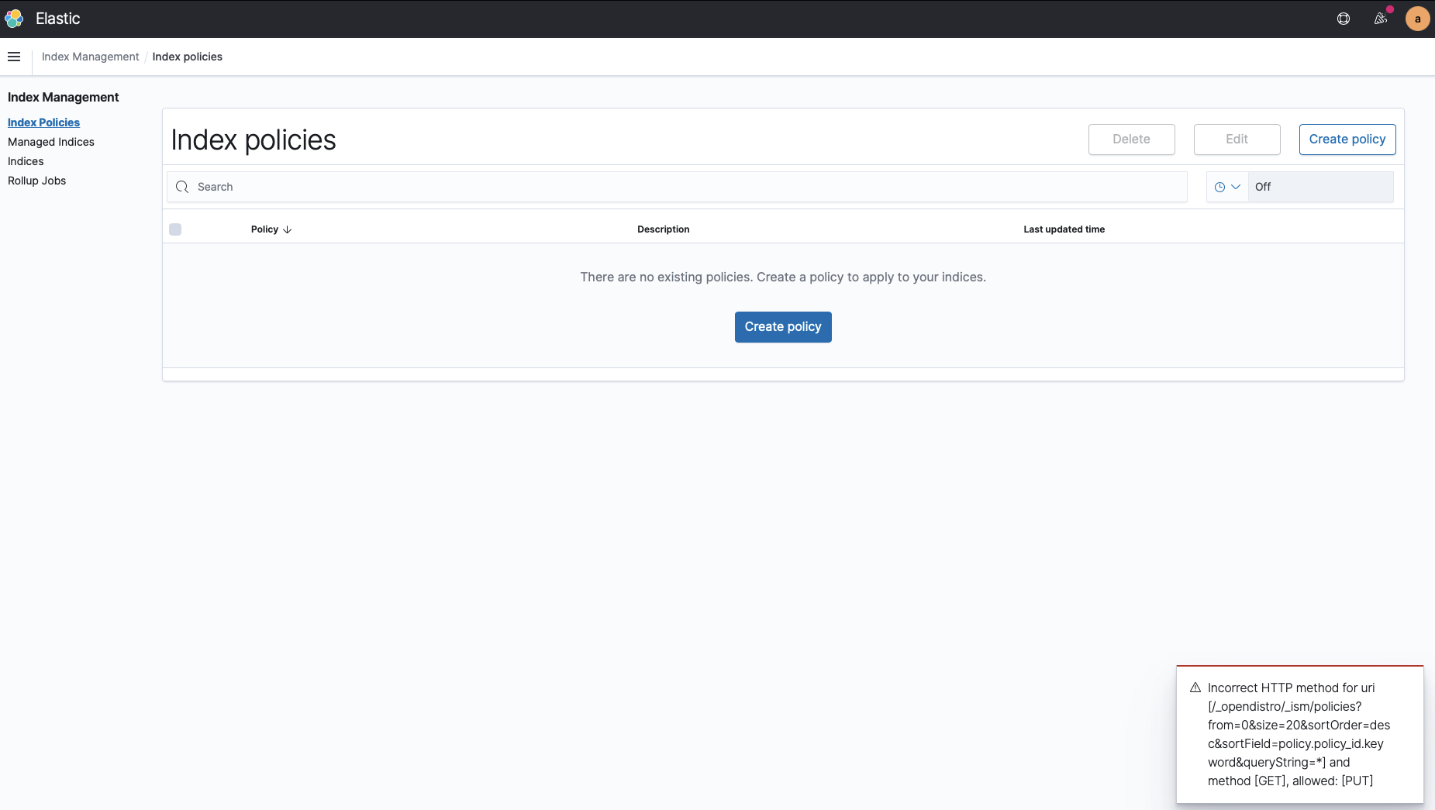Screen dimensions: 1435x810
Task: Sort by the Policy column arrow
Action: coord(286,229)
